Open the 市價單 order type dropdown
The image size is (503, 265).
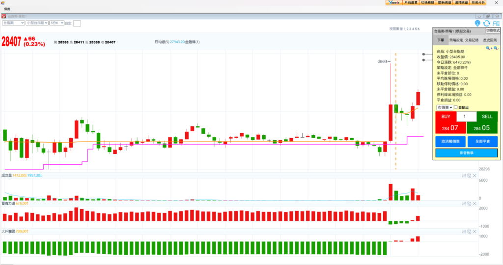[444, 107]
